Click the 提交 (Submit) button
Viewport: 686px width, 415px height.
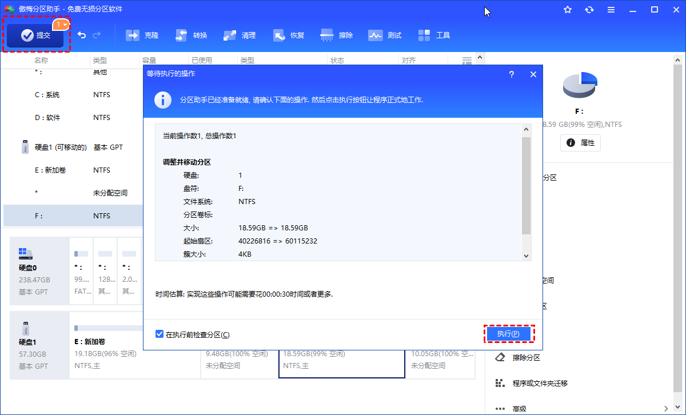click(x=37, y=35)
